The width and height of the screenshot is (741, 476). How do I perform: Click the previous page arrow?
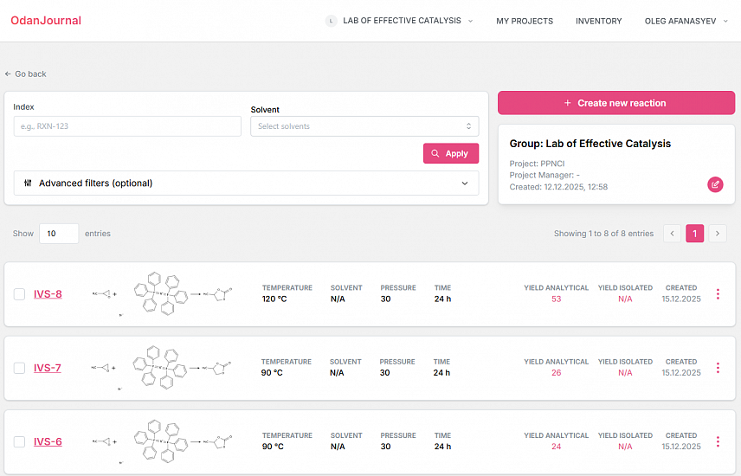click(x=672, y=234)
